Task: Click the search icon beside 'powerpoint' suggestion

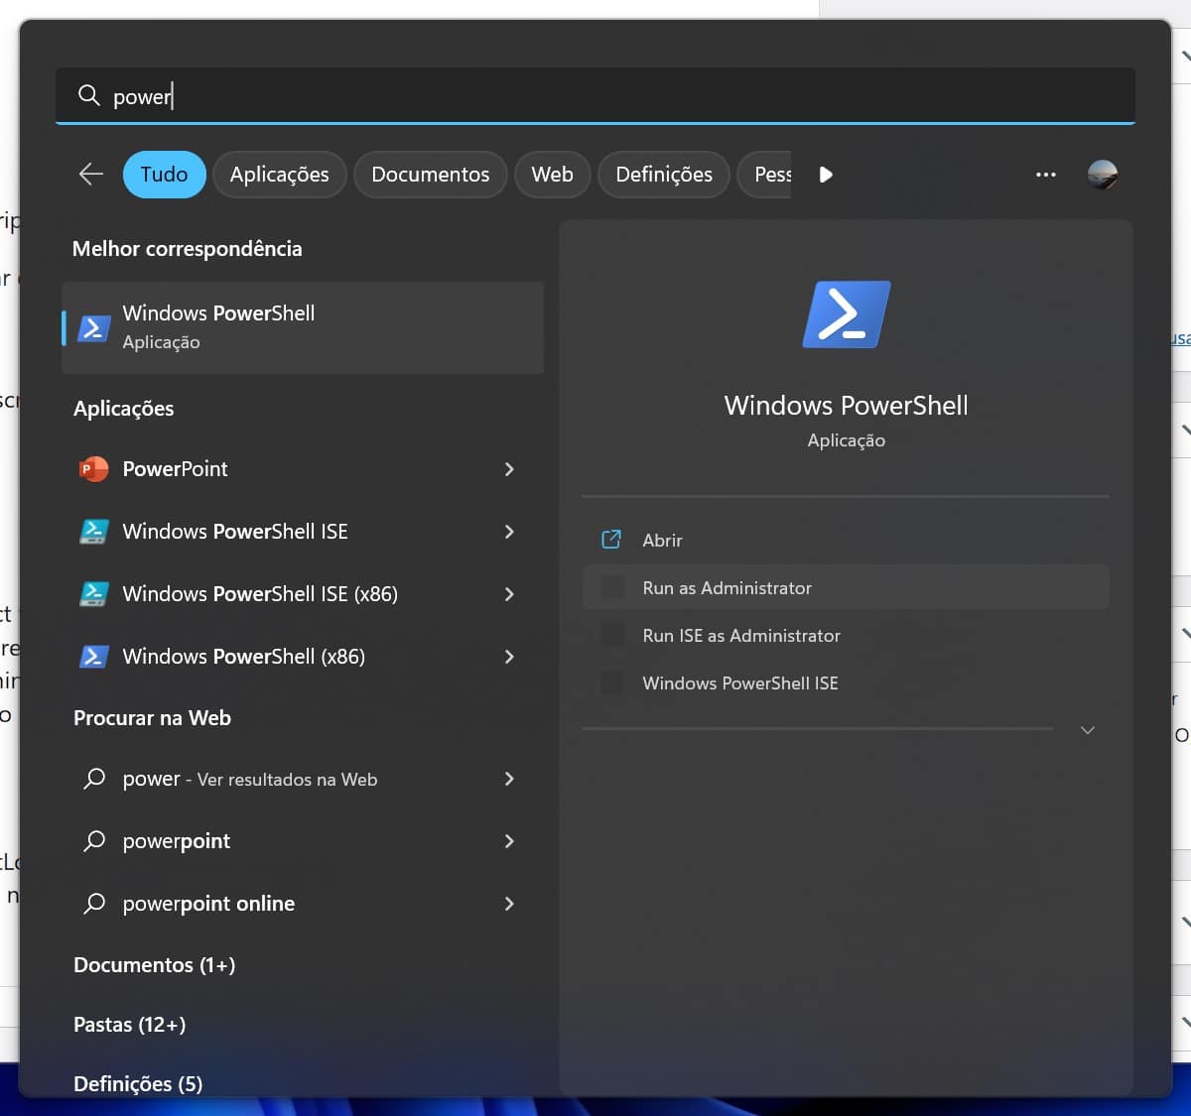Action: coord(94,841)
